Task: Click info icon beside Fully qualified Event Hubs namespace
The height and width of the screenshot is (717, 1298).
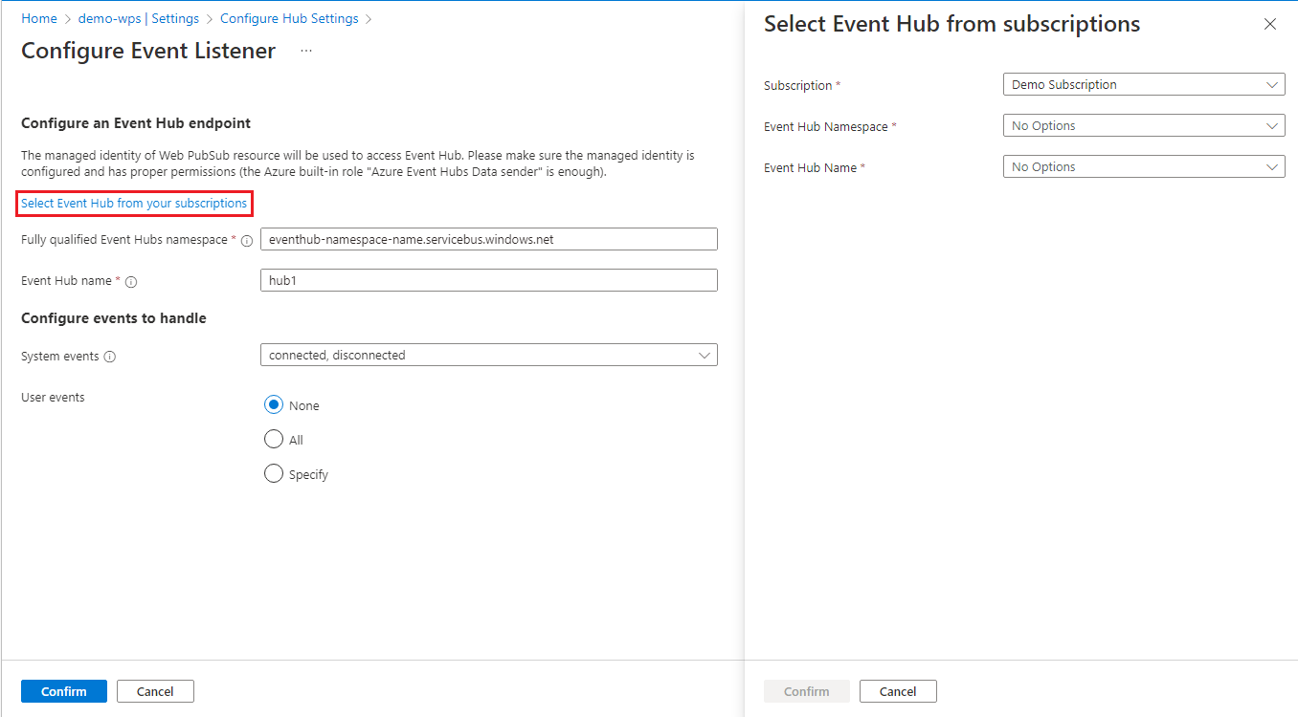Action: 247,241
